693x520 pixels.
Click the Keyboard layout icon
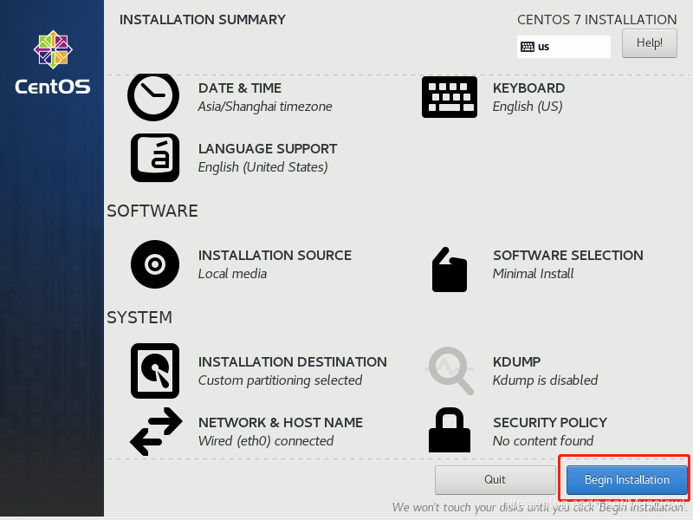click(x=450, y=97)
